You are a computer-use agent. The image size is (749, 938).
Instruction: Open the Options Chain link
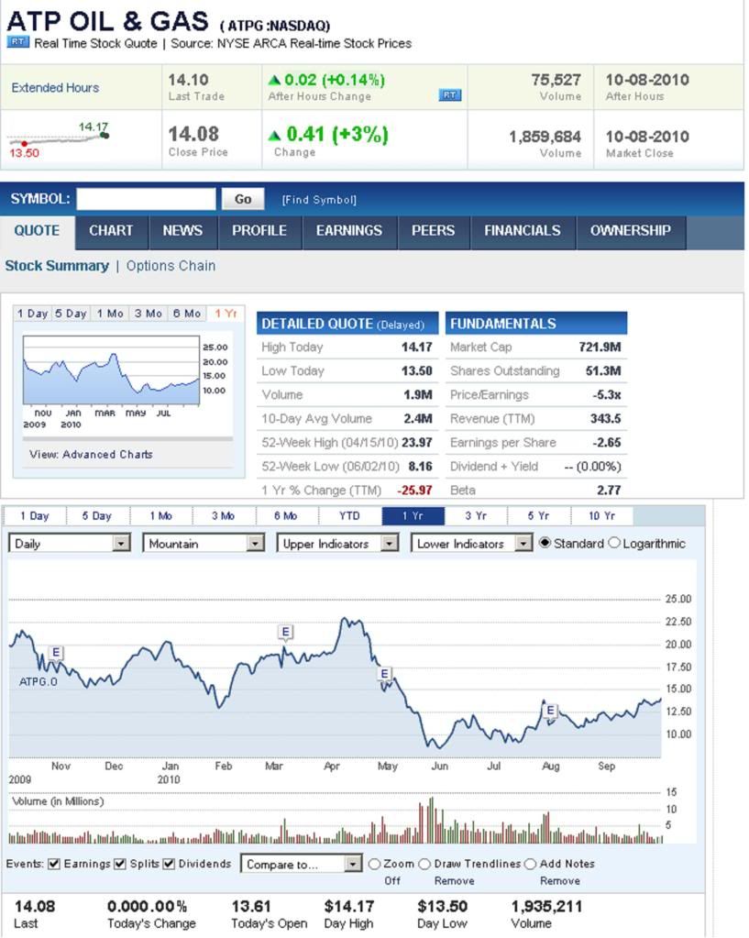tap(171, 266)
